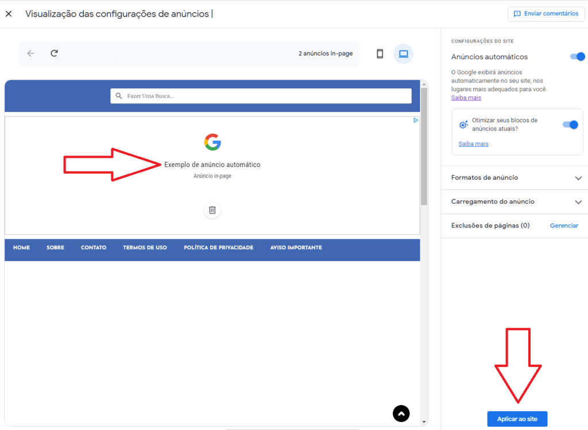Image resolution: width=588 pixels, height=430 pixels.
Task: Click Aplicar ao site button
Action: 517,419
